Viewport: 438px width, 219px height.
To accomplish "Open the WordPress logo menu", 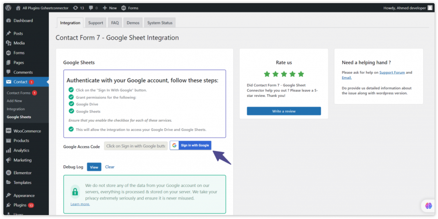I will click(8, 8).
